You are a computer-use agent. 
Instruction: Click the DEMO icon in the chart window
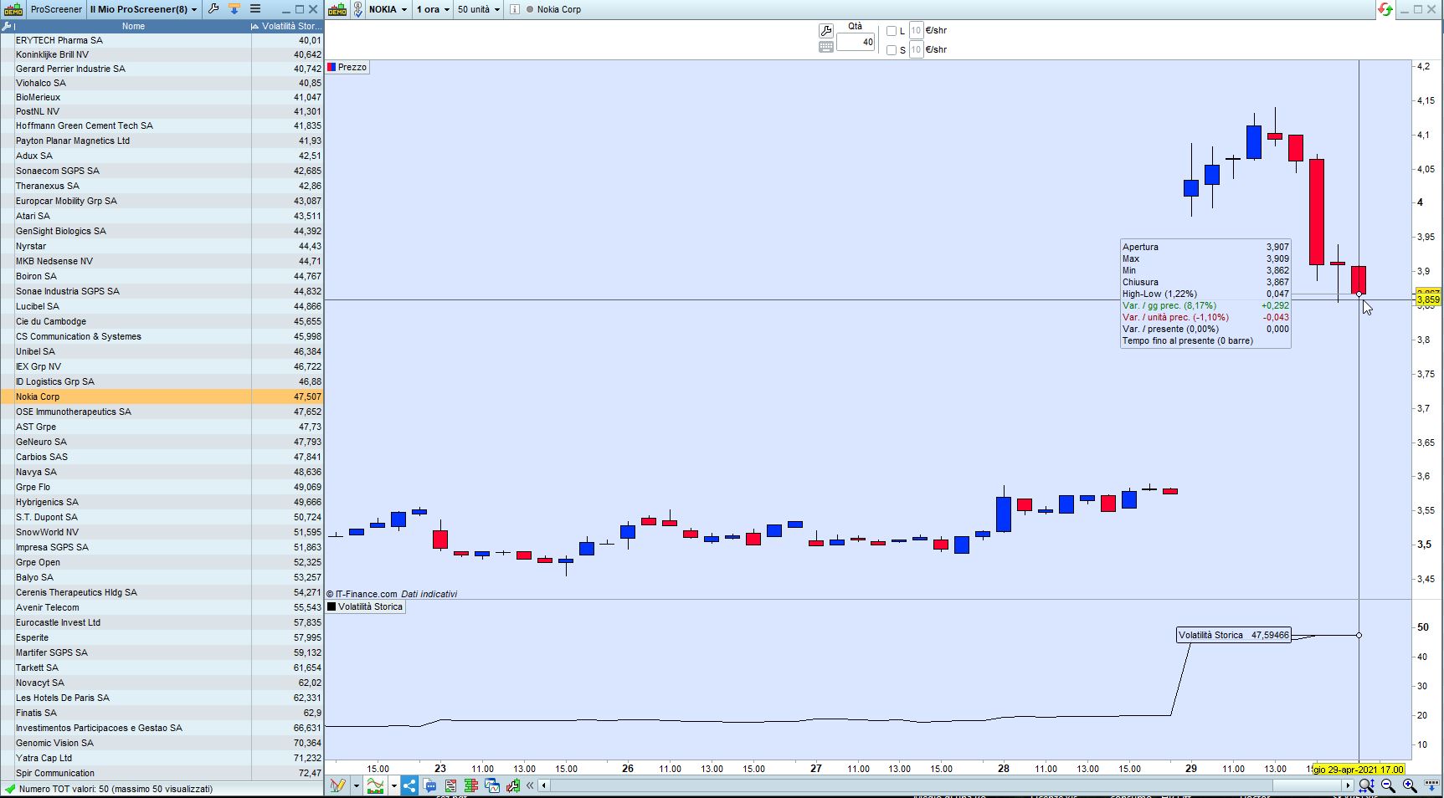coord(337,9)
